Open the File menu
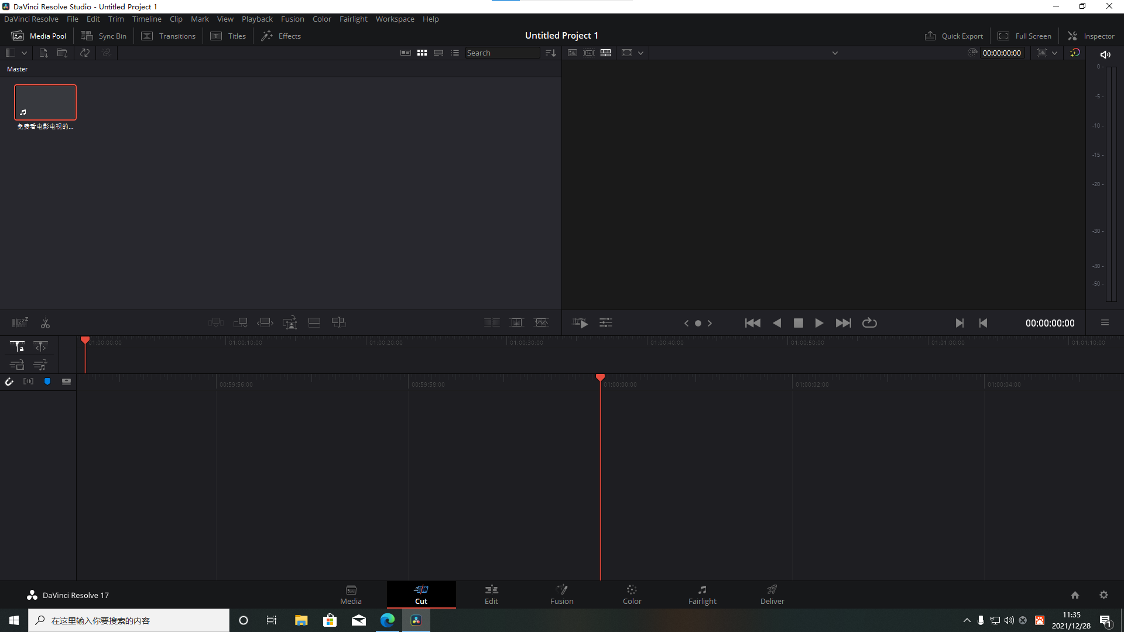The image size is (1124, 632). pos(73,19)
